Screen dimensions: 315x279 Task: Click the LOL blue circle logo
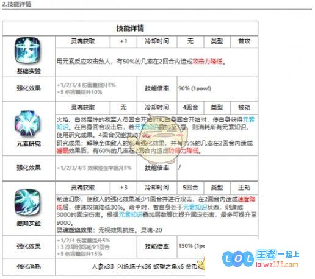(x=238, y=259)
